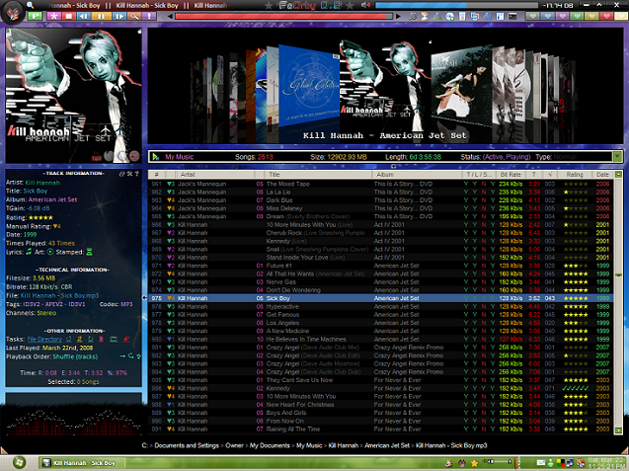Click the Kill Hannah artist link in Track Information
This screenshot has height=471, width=629.
pos(42,182)
